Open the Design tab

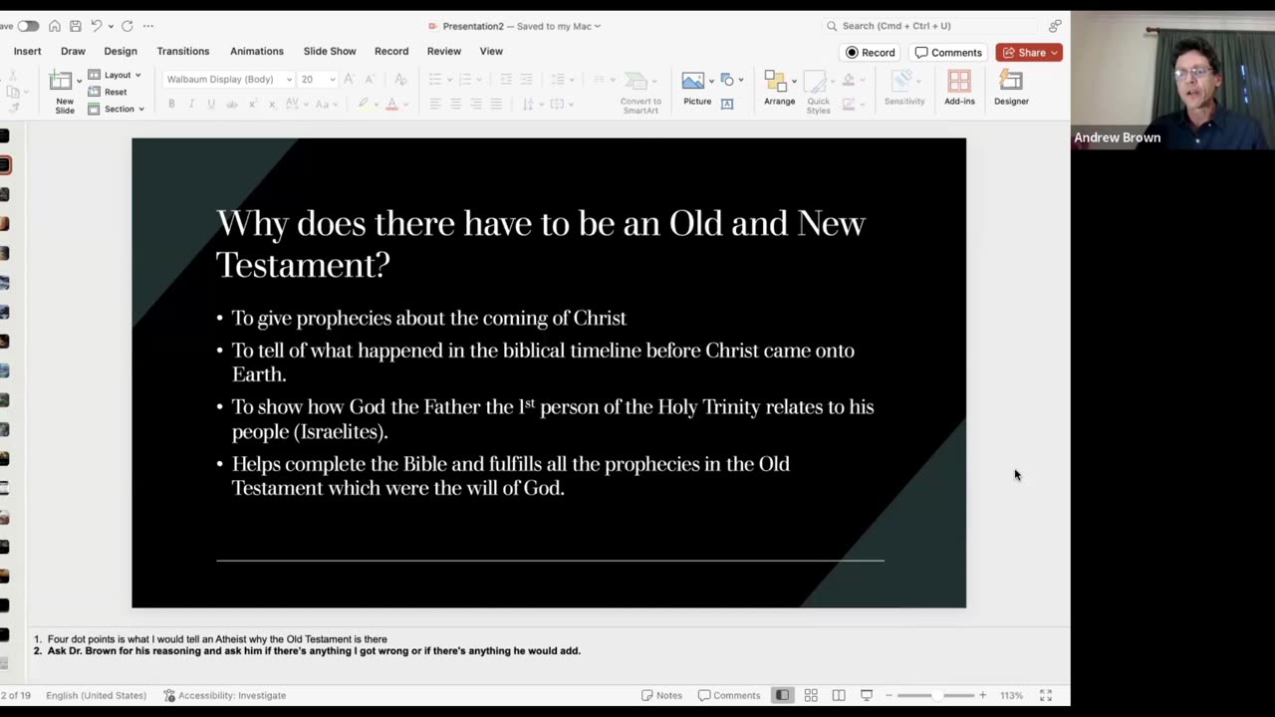pyautogui.click(x=121, y=51)
